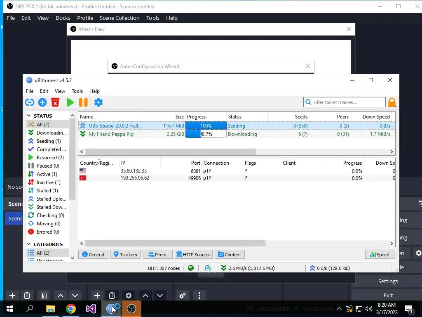The image size is (422, 317).
Task: Switch to the Content tab
Action: (x=230, y=254)
